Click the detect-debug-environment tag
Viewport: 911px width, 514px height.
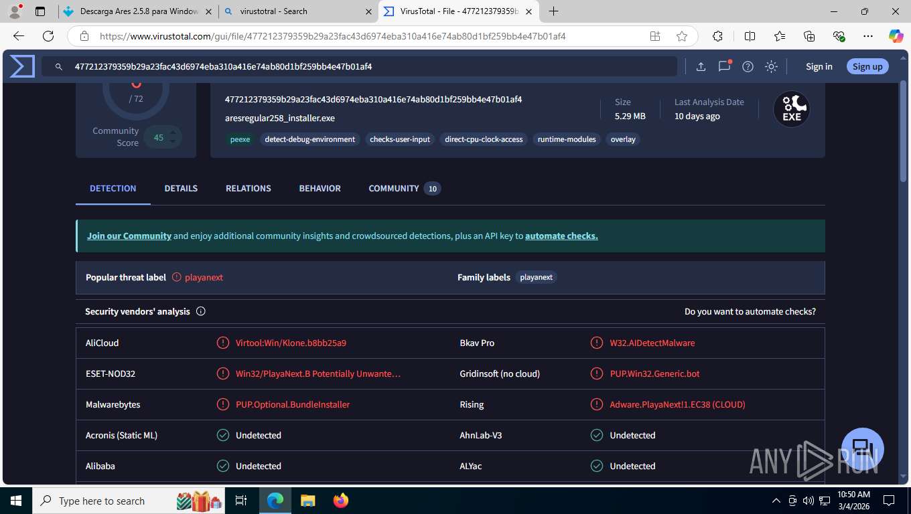(x=309, y=139)
